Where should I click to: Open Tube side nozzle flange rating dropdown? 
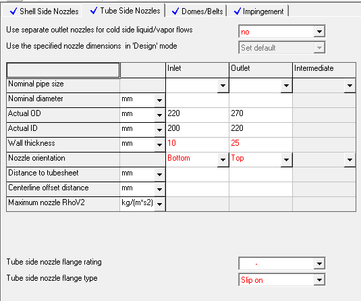point(319,264)
